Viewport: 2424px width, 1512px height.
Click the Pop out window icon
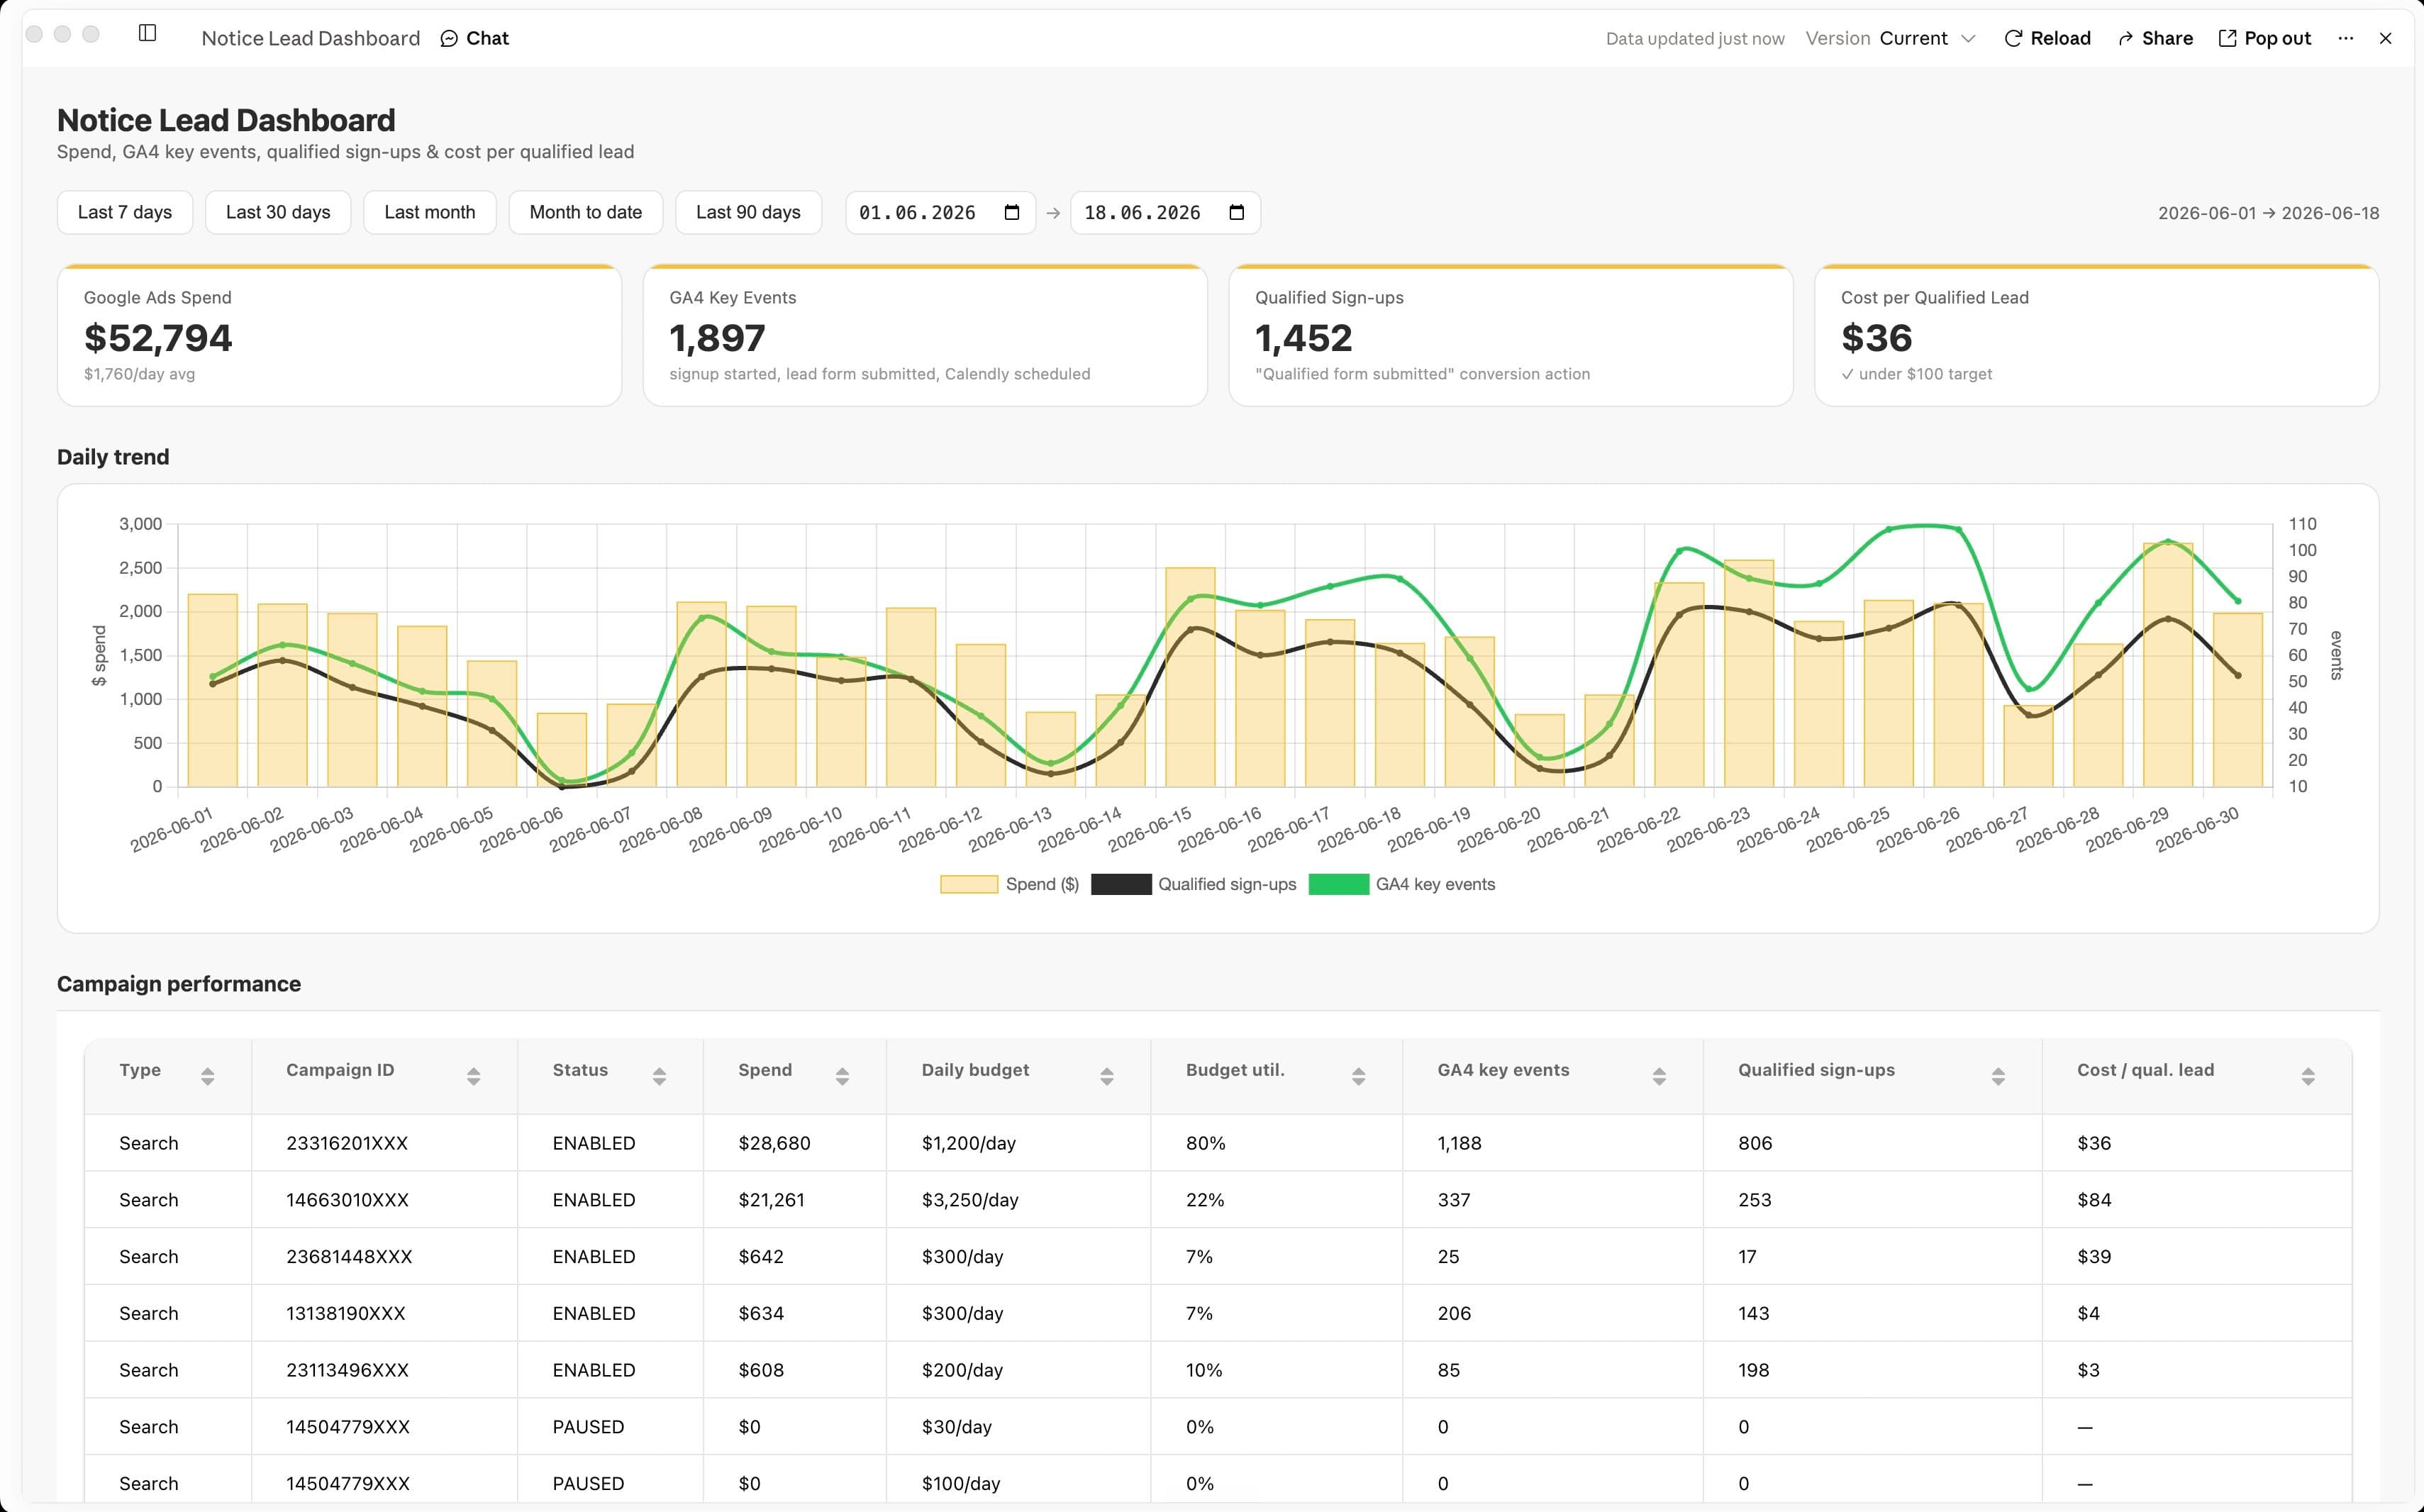2227,38
